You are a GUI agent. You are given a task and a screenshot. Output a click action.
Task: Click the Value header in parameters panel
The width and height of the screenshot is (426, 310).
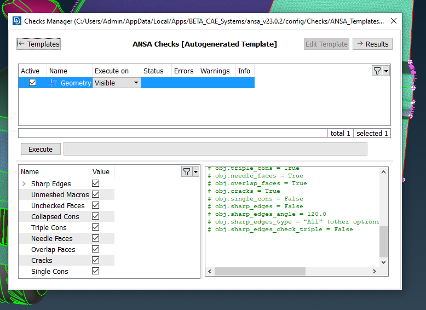[x=102, y=172]
